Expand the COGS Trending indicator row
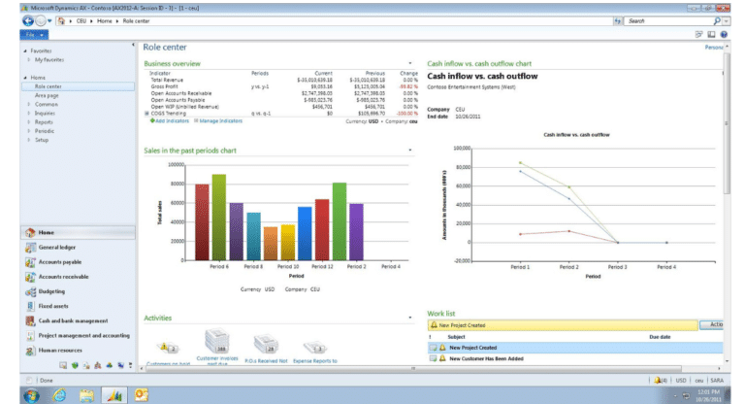The image size is (745, 404). pyautogui.click(x=146, y=113)
